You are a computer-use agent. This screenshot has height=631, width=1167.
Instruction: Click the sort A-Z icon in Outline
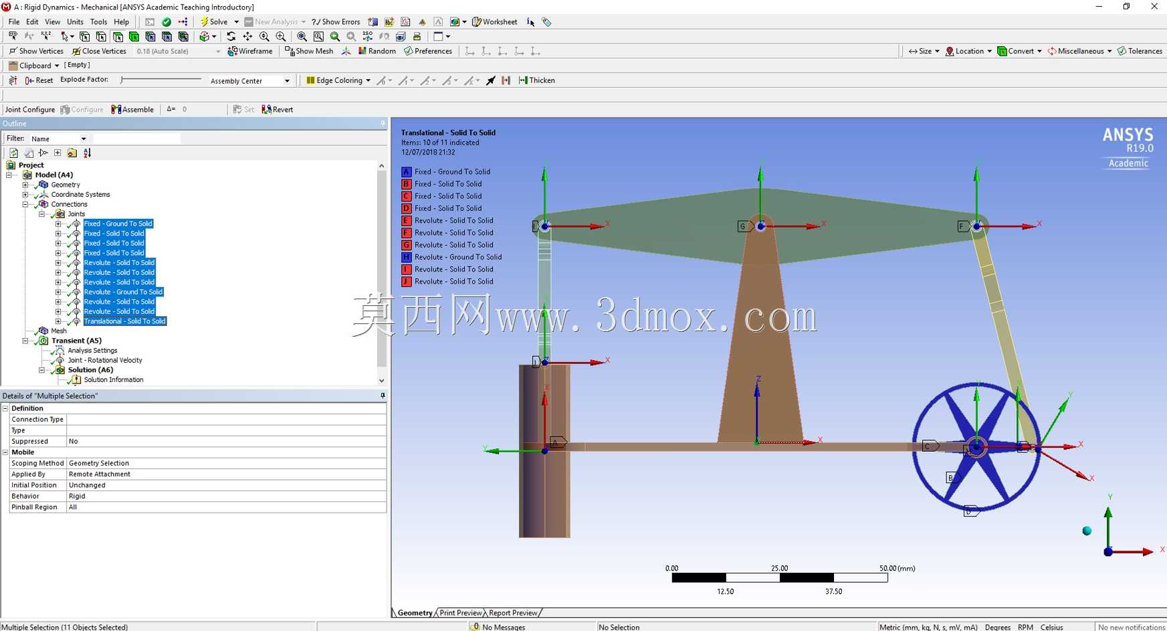(x=87, y=153)
